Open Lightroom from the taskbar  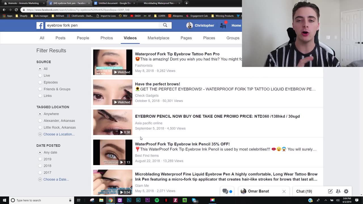coord(138,200)
